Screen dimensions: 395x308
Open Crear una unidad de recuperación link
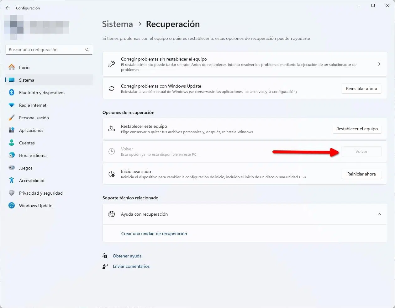click(x=154, y=234)
